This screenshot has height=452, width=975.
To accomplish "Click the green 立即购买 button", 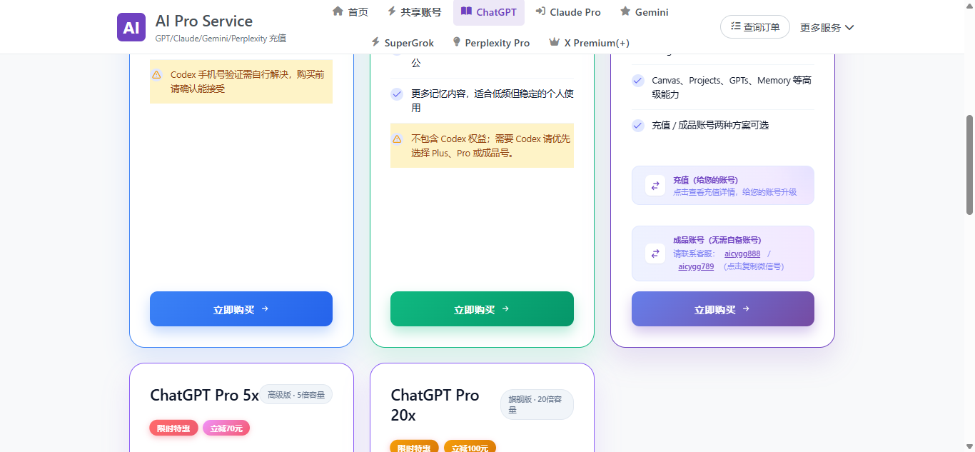I will [482, 308].
